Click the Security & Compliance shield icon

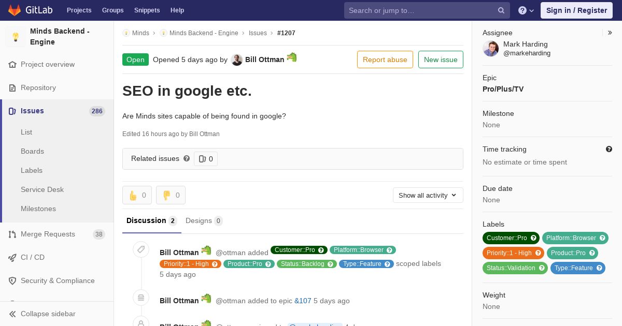pyautogui.click(x=12, y=281)
